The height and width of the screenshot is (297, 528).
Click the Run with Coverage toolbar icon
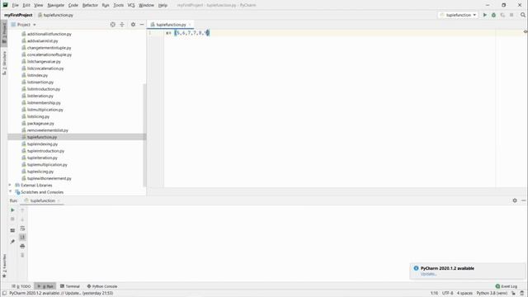tap(502, 15)
